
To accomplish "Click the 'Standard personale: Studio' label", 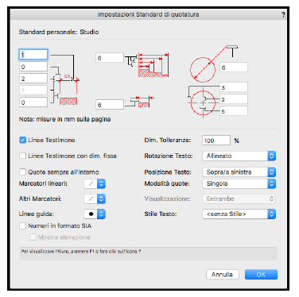I will (x=59, y=32).
